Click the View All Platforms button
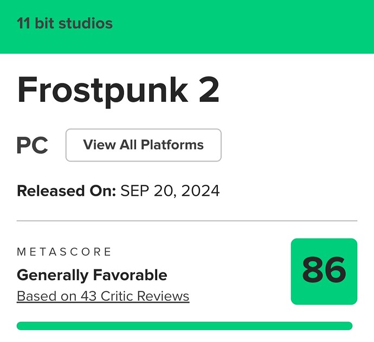 pyautogui.click(x=143, y=145)
